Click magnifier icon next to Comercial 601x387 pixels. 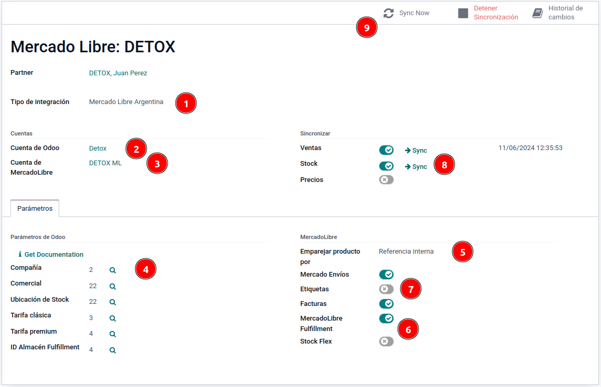tap(113, 287)
